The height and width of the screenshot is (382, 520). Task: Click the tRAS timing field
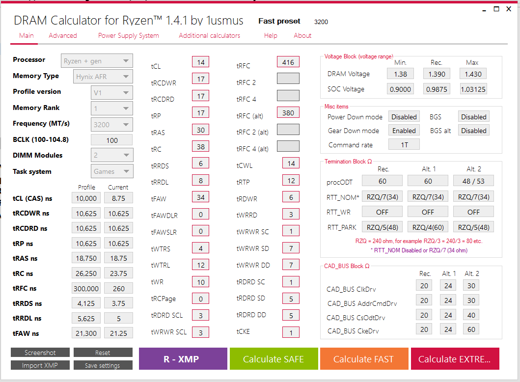pyautogui.click(x=201, y=130)
